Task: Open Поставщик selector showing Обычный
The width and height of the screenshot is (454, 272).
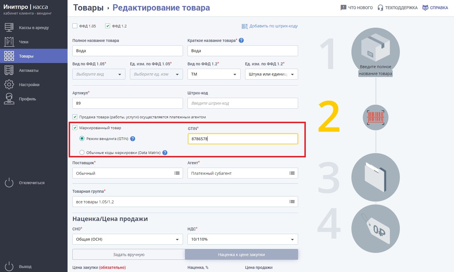Action: (128, 173)
